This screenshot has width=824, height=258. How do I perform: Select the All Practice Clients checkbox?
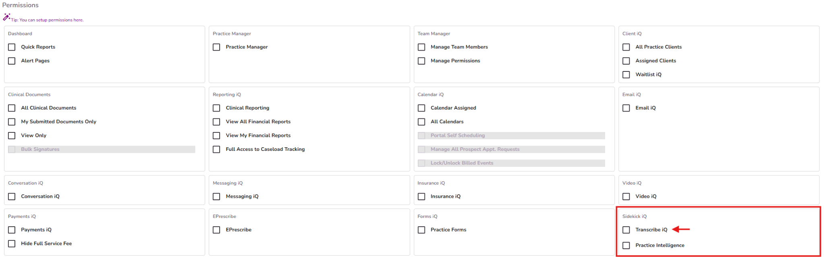point(626,47)
